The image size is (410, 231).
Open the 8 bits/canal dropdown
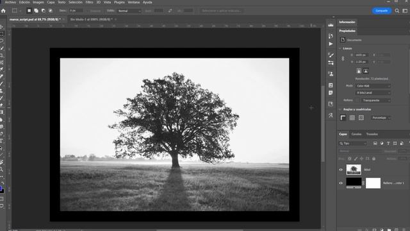pyautogui.click(x=373, y=92)
